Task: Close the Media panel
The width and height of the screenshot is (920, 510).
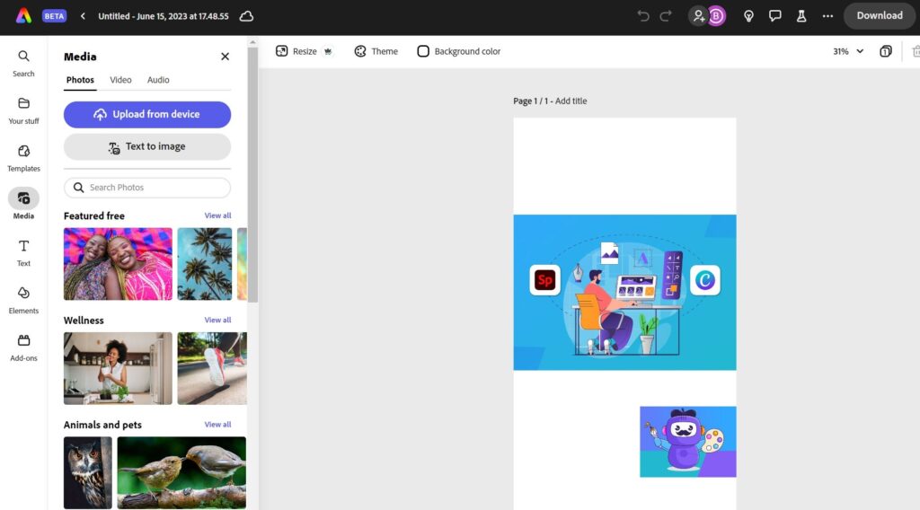Action: tap(225, 57)
